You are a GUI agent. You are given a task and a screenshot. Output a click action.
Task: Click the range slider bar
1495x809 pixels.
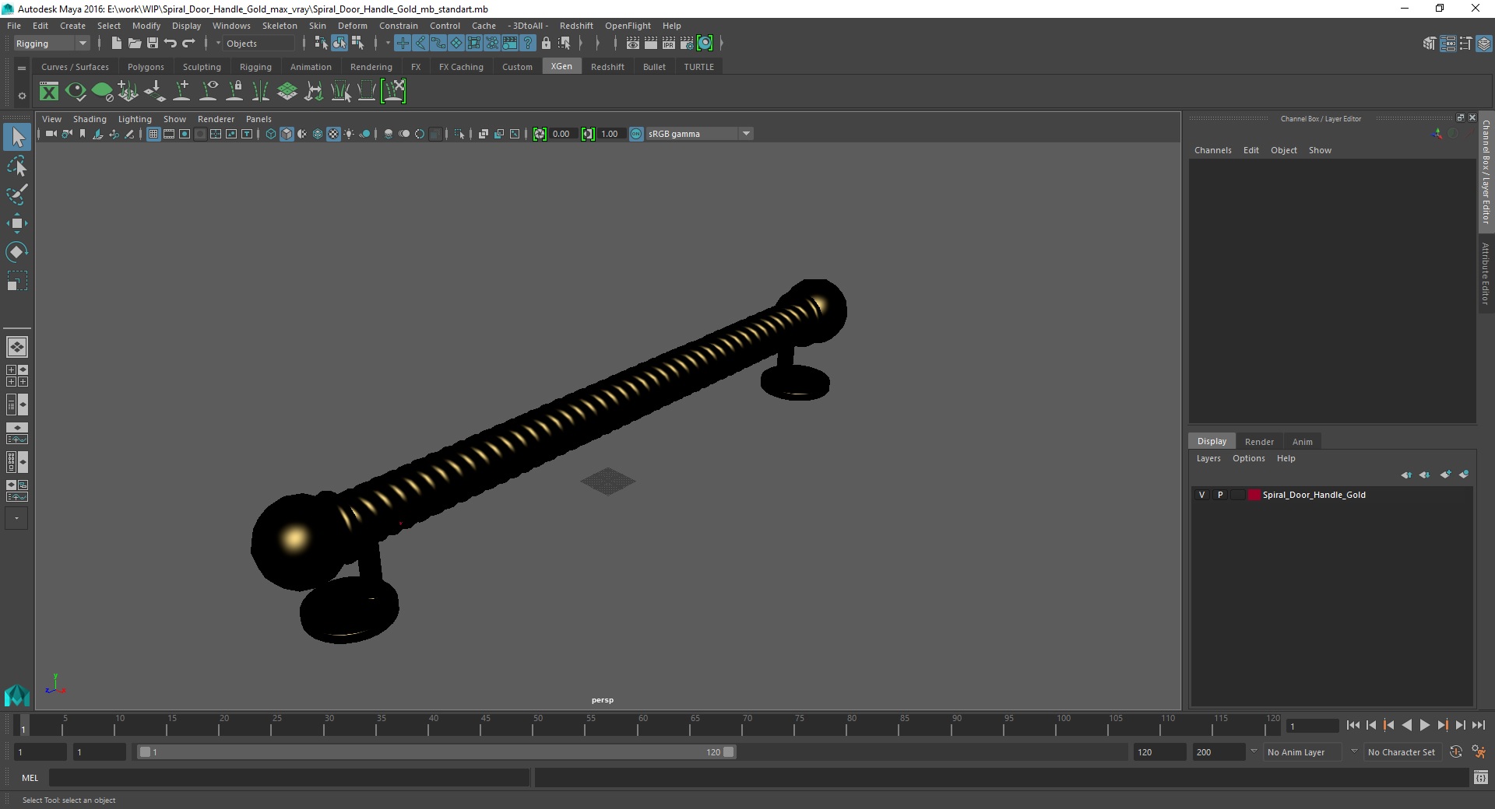(436, 752)
